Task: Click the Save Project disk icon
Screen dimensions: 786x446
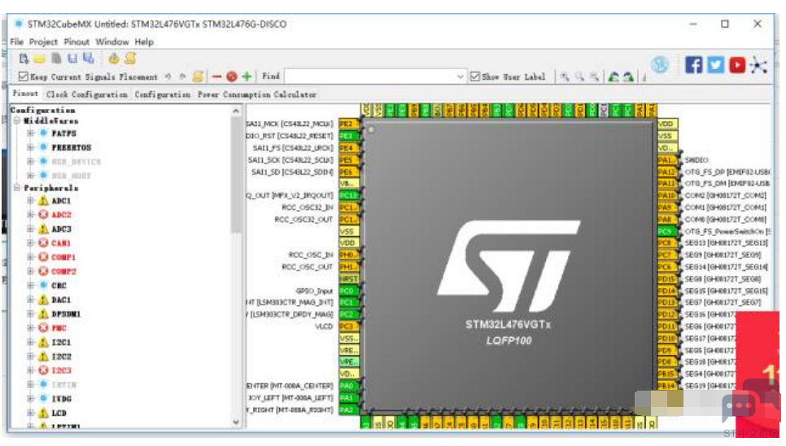Action: [72, 59]
